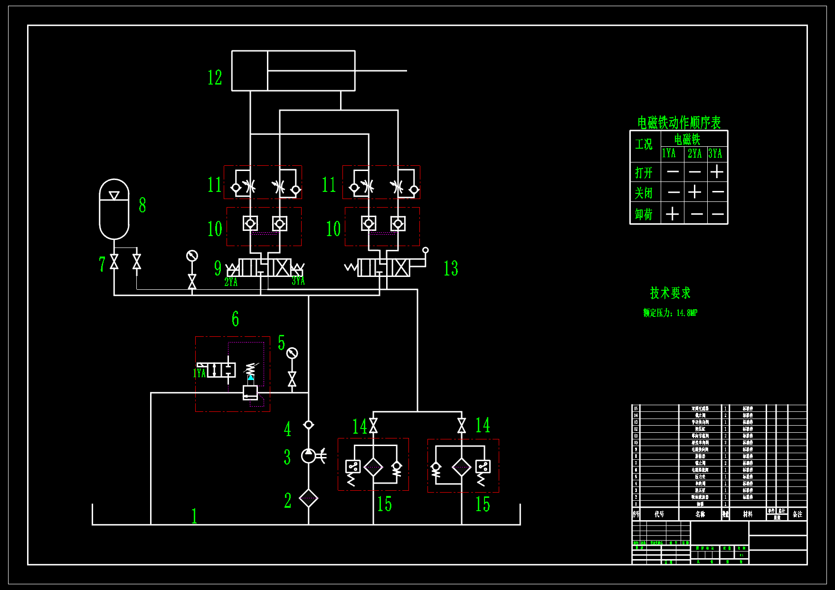Viewport: 835px width, 590px height.
Task: Select the 1YA two-position valve symbol
Action: click(217, 370)
